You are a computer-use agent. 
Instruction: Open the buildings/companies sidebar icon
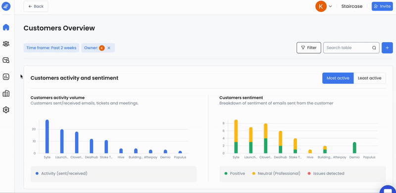(x=6, y=93)
